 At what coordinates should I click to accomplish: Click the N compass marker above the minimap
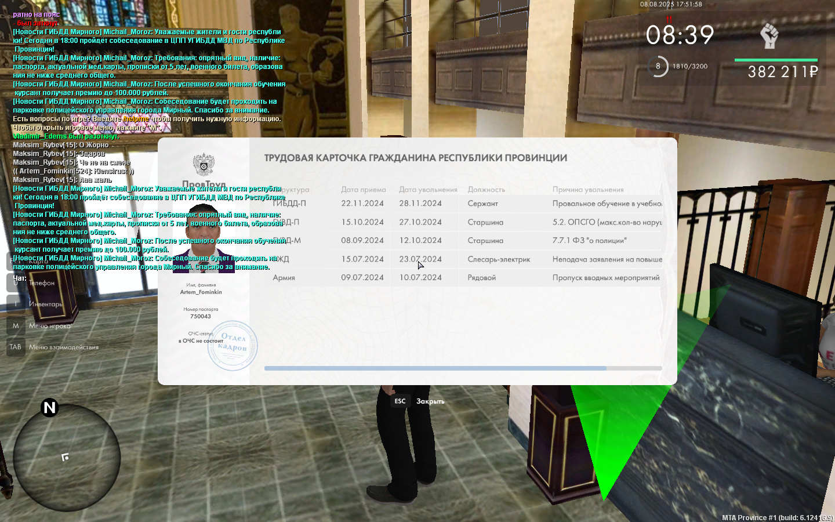tap(50, 408)
